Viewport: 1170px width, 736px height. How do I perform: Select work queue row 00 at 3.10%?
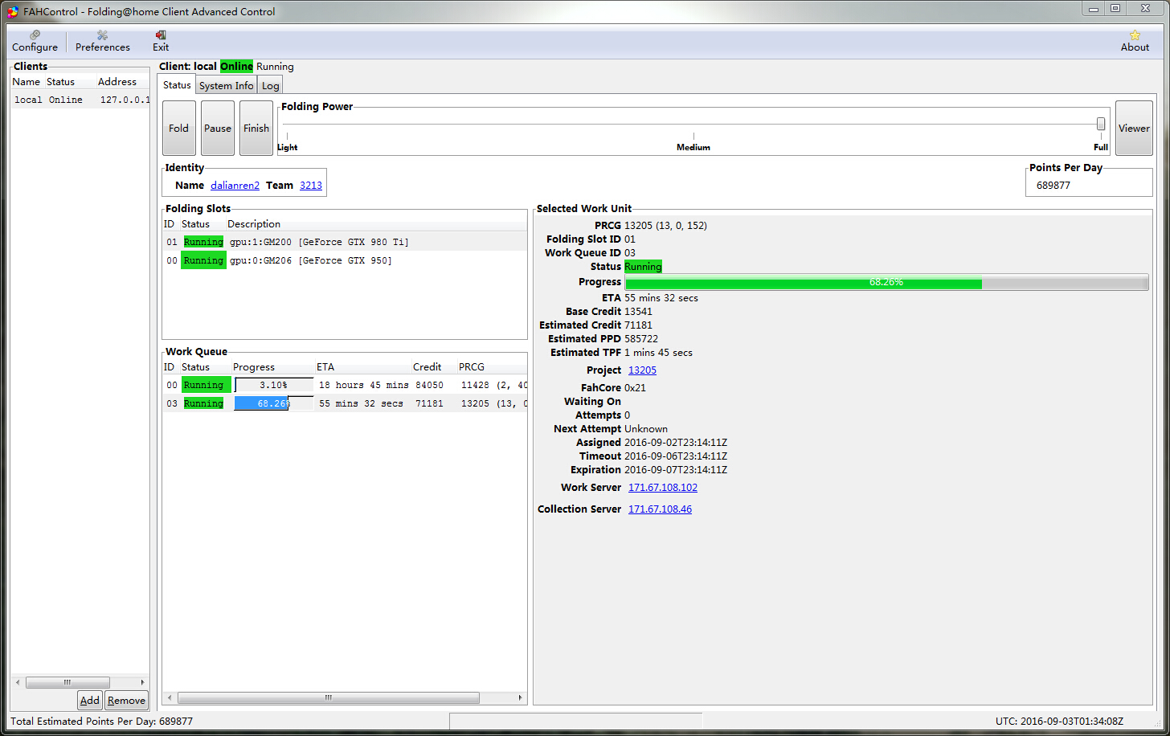point(345,385)
